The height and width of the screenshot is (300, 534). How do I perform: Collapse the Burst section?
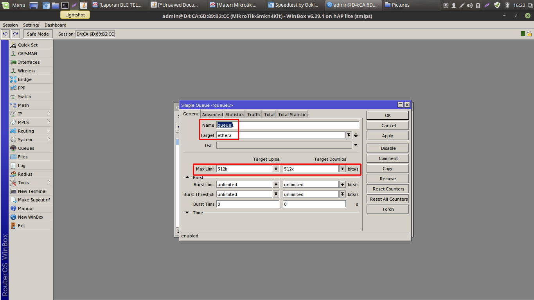coord(187,178)
